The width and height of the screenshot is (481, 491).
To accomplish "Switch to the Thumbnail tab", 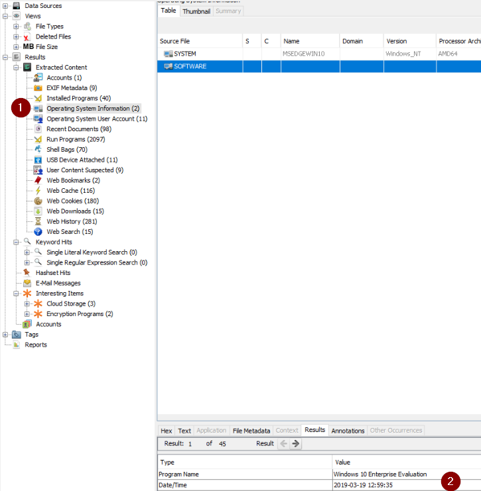I will (196, 11).
